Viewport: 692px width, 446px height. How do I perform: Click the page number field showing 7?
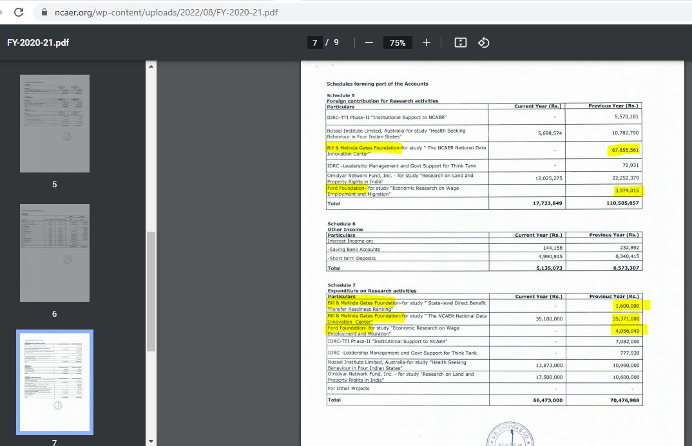tap(314, 42)
